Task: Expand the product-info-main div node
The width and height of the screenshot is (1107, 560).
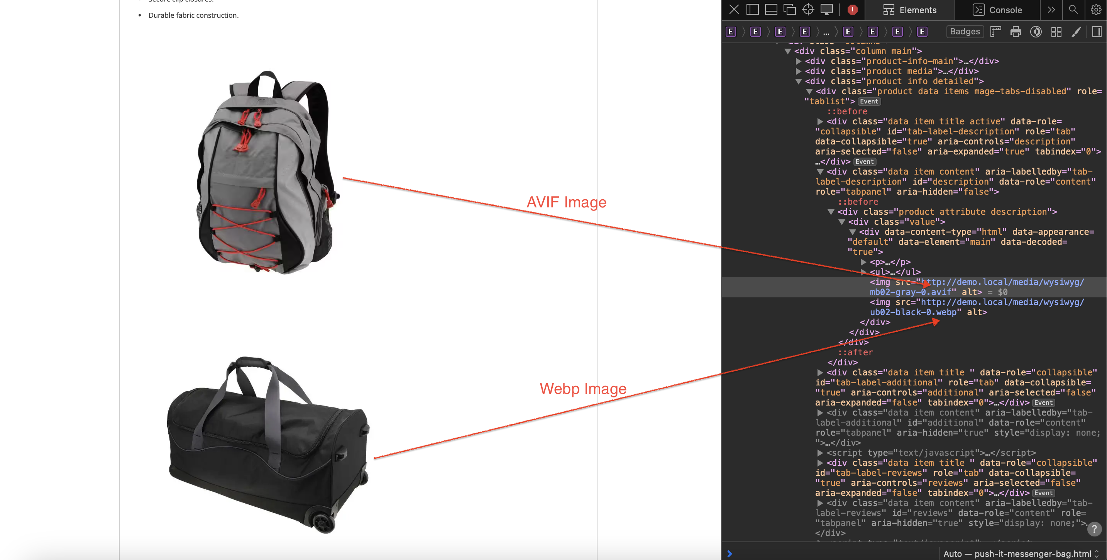Action: [799, 61]
